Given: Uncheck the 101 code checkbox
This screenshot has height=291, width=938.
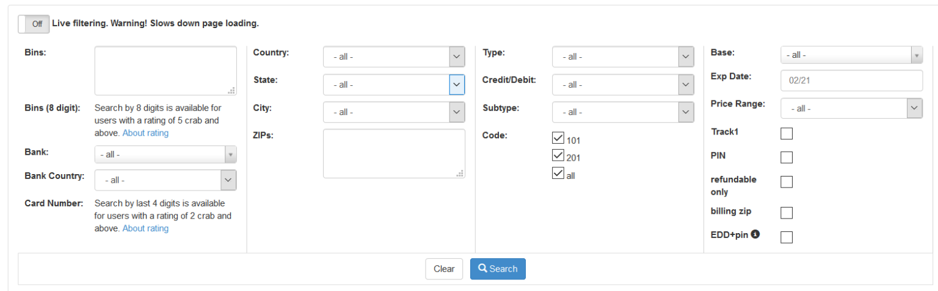Looking at the screenshot, I should pos(558,138).
